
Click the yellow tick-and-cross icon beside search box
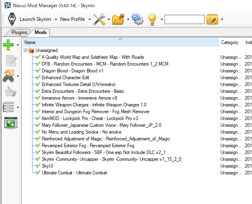tap(212, 19)
